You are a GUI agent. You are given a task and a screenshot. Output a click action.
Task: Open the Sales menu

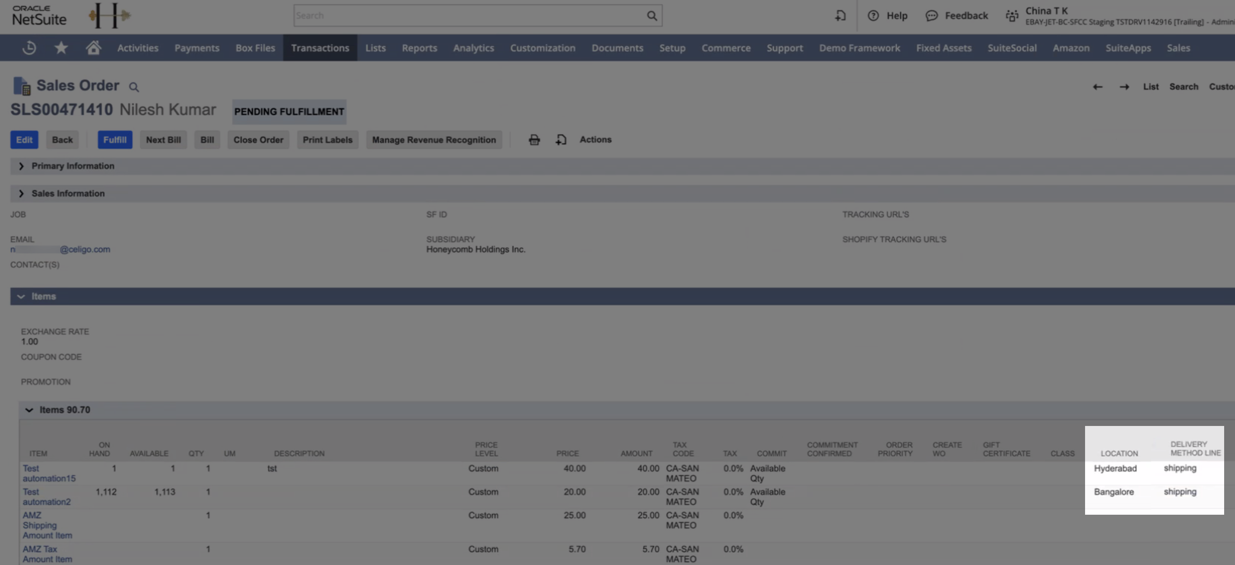(x=1178, y=48)
